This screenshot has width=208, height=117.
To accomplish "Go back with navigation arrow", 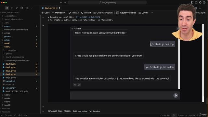I will click(61, 2).
